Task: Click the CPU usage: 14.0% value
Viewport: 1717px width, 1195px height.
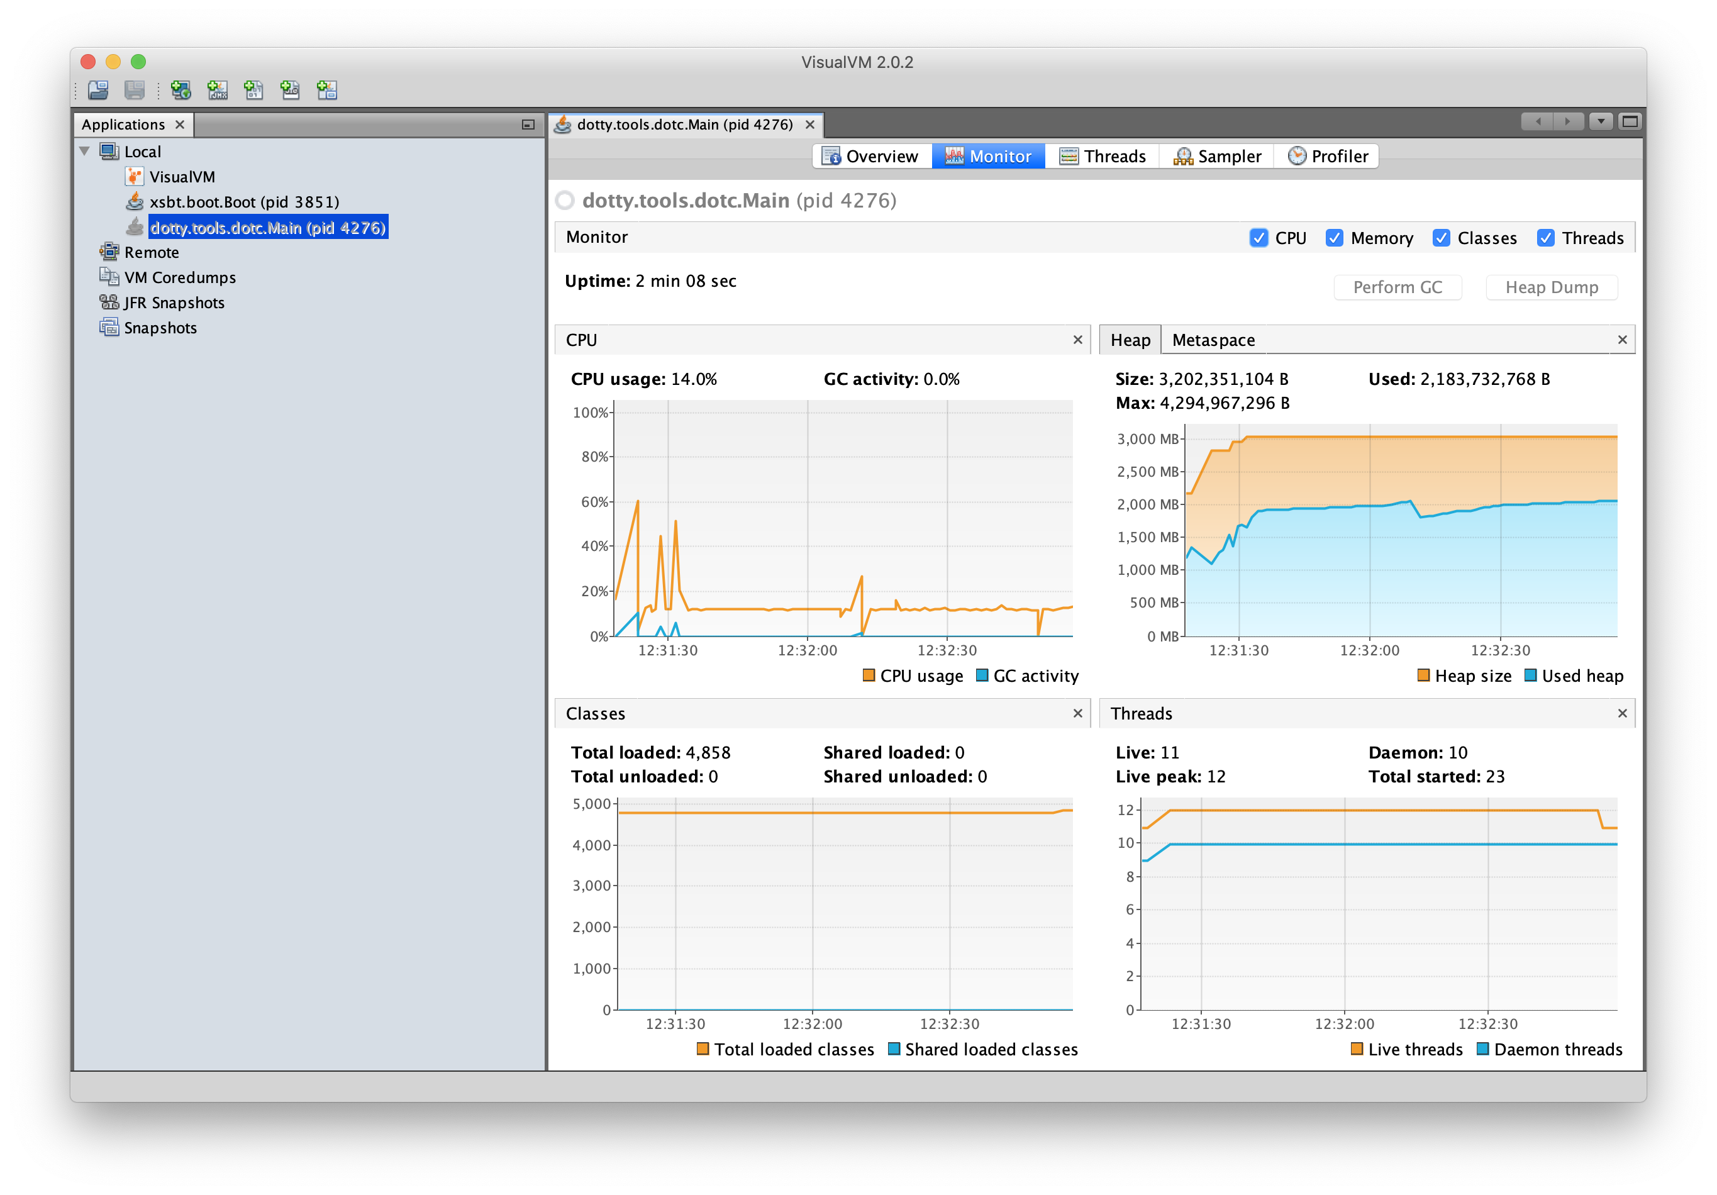Action: [x=644, y=379]
